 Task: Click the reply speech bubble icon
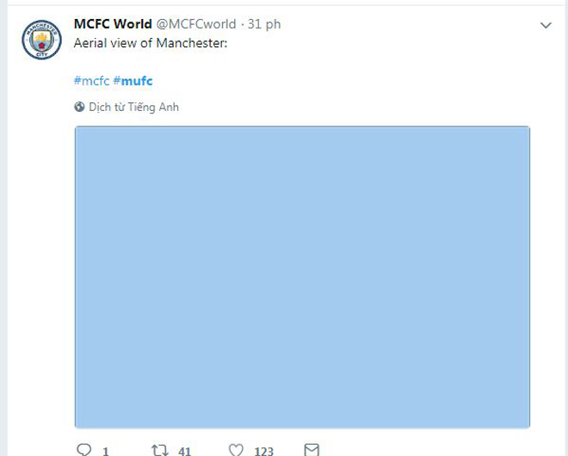(x=83, y=450)
